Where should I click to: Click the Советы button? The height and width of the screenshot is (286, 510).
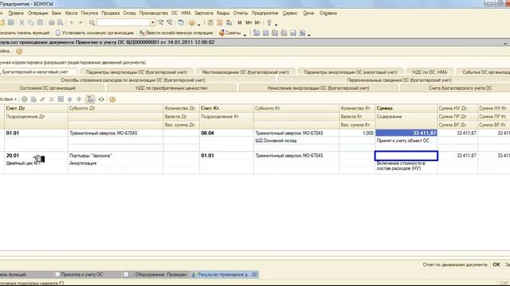[x=229, y=33]
